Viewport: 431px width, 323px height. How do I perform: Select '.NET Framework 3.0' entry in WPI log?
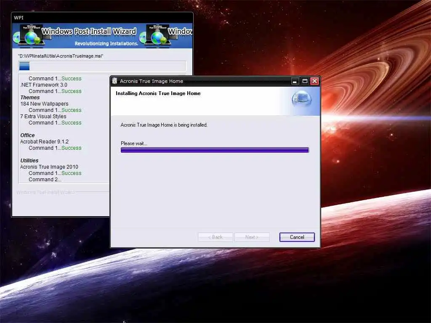(x=44, y=85)
